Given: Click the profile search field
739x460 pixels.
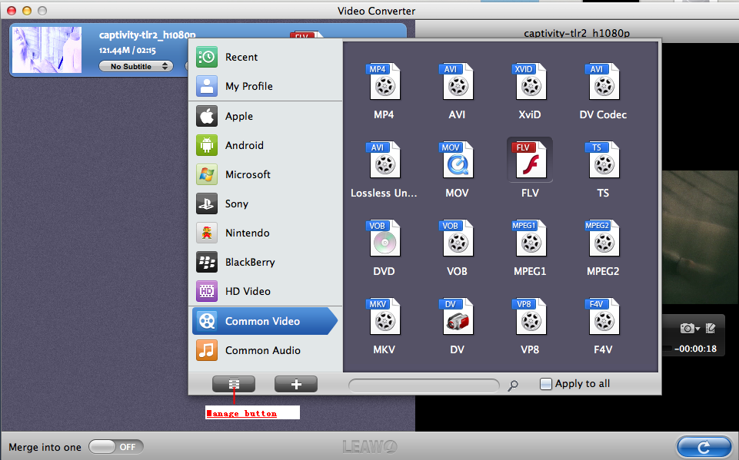Looking at the screenshot, I should point(424,386).
